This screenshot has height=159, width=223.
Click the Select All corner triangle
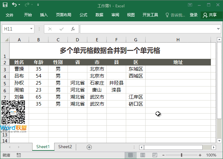[x=6, y=40]
